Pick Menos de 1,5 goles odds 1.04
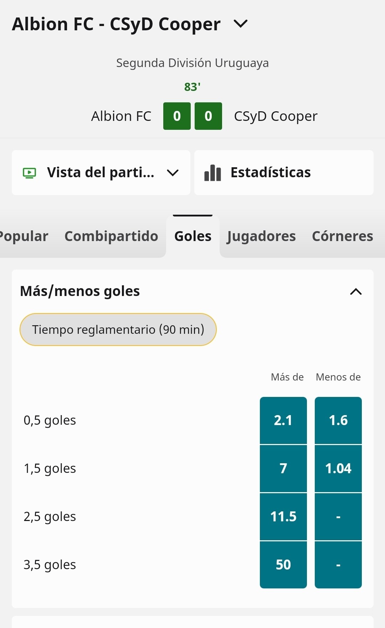This screenshot has height=628, width=385. pos(338,469)
